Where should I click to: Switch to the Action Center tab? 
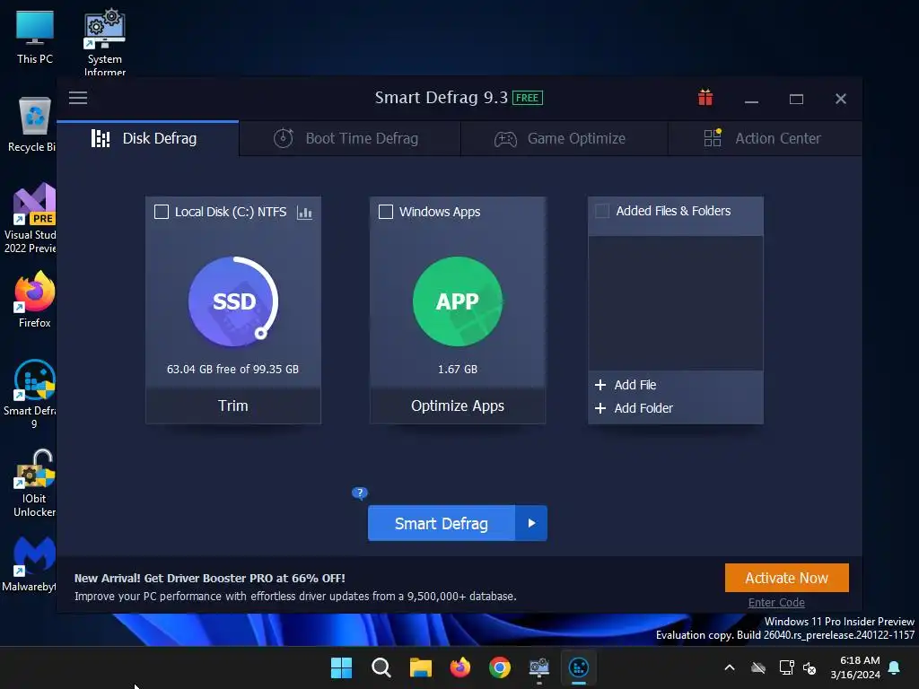[x=765, y=139]
